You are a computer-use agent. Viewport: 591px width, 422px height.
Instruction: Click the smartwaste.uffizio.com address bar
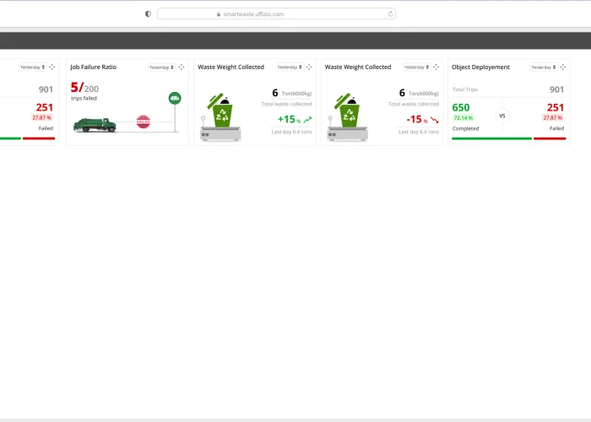[276, 14]
